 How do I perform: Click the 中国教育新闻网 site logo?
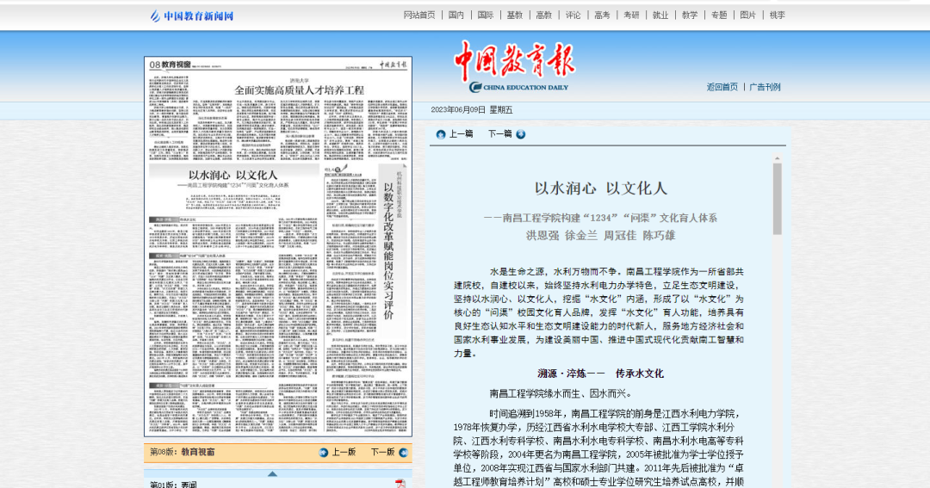pyautogui.click(x=191, y=15)
